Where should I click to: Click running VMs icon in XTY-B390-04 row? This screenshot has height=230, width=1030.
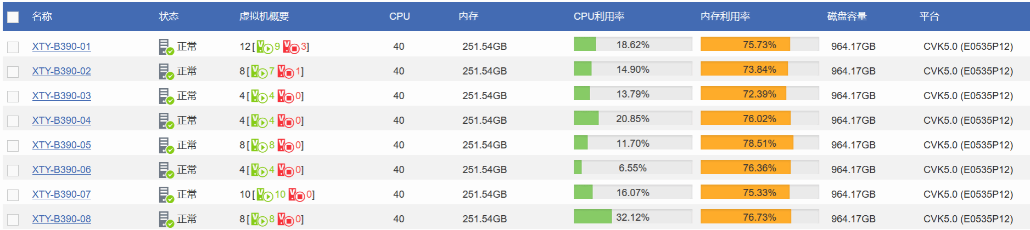pyautogui.click(x=259, y=121)
